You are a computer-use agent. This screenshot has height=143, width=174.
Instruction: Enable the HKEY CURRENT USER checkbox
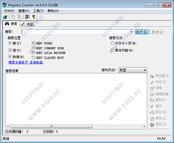point(33,48)
